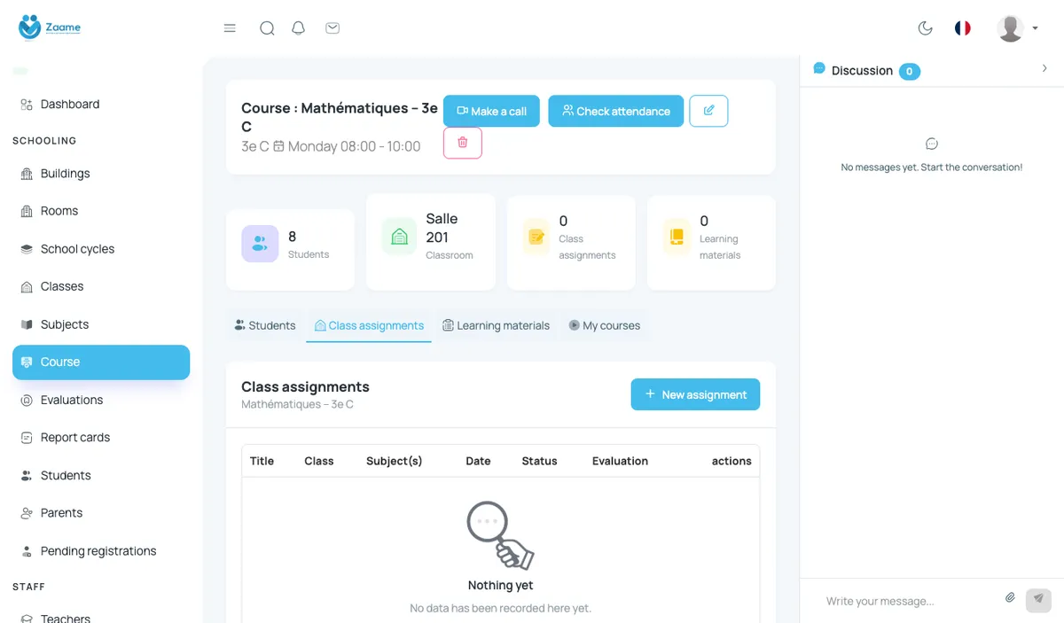The width and height of the screenshot is (1064, 623).
Task: Go to the My courses tab
Action: click(x=605, y=325)
